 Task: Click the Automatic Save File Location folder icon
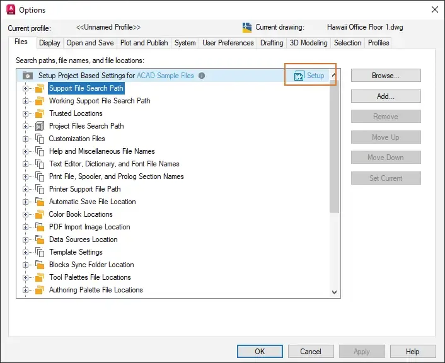coord(40,202)
